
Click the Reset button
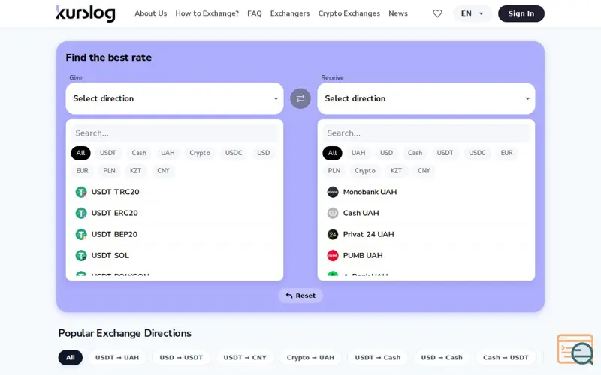pyautogui.click(x=300, y=295)
